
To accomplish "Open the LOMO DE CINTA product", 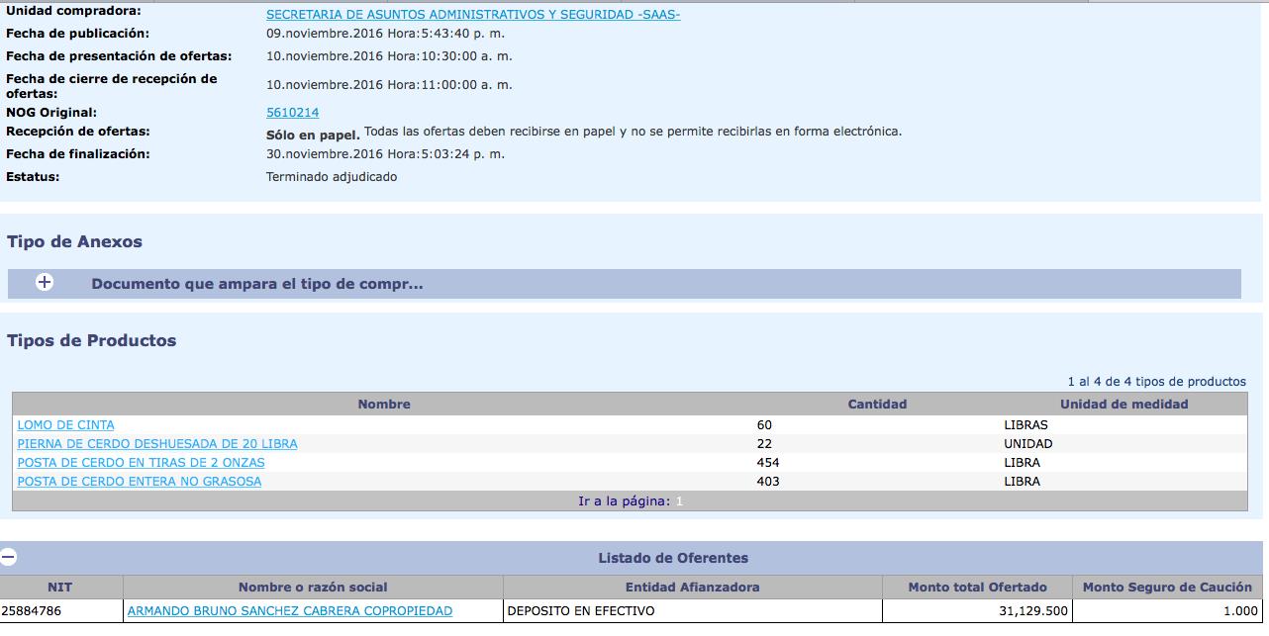I will (65, 425).
